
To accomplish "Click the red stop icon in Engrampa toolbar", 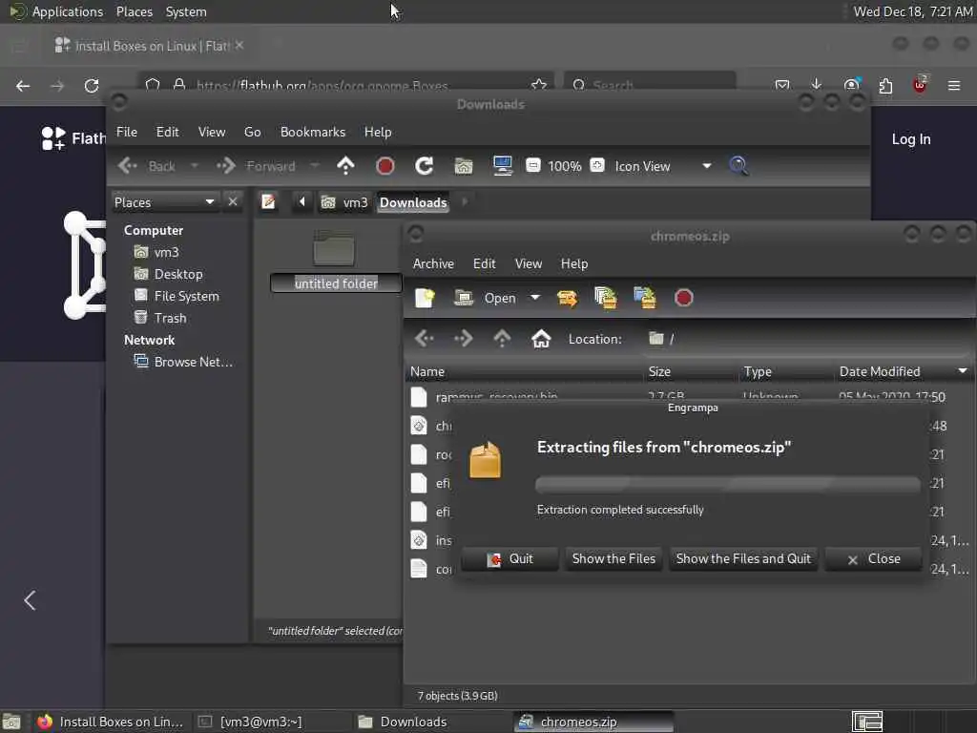I will tap(683, 298).
